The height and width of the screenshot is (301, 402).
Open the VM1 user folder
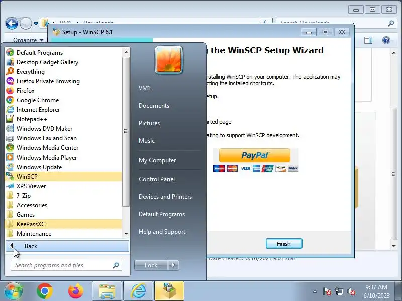coord(144,88)
